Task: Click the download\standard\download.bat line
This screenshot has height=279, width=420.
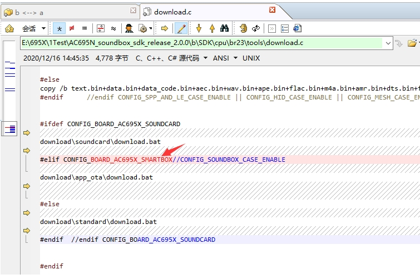Action: [x=98, y=222]
